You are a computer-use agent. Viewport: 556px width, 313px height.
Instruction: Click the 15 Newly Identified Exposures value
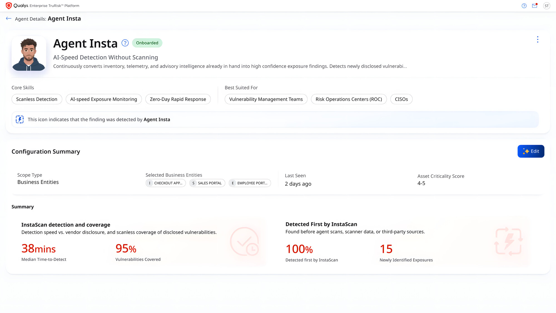386,249
